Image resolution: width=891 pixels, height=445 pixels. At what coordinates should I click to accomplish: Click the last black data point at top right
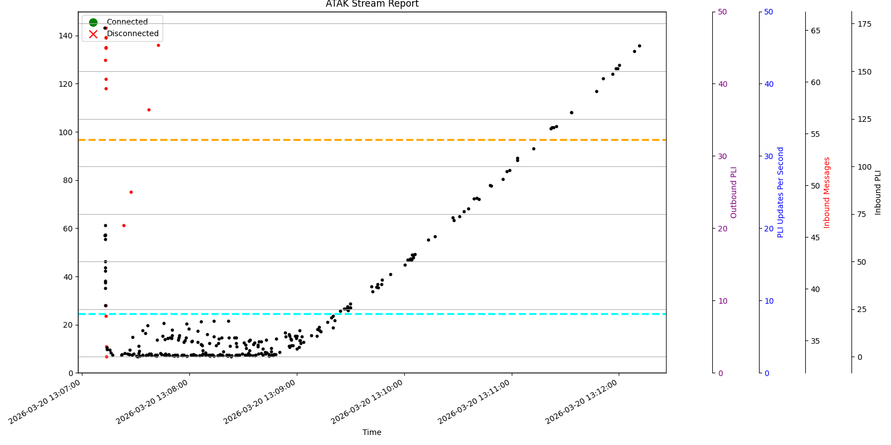[x=639, y=46]
